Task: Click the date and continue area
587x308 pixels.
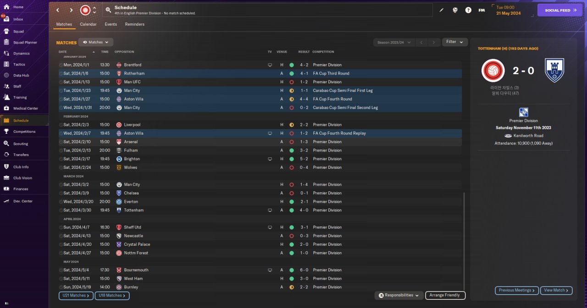Action: click(512, 10)
